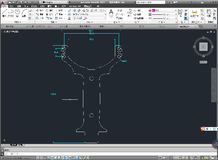This screenshot has height=160, width=218.
Task: Toggle Snap mode in status bar
Action: pyautogui.click(x=41, y=158)
